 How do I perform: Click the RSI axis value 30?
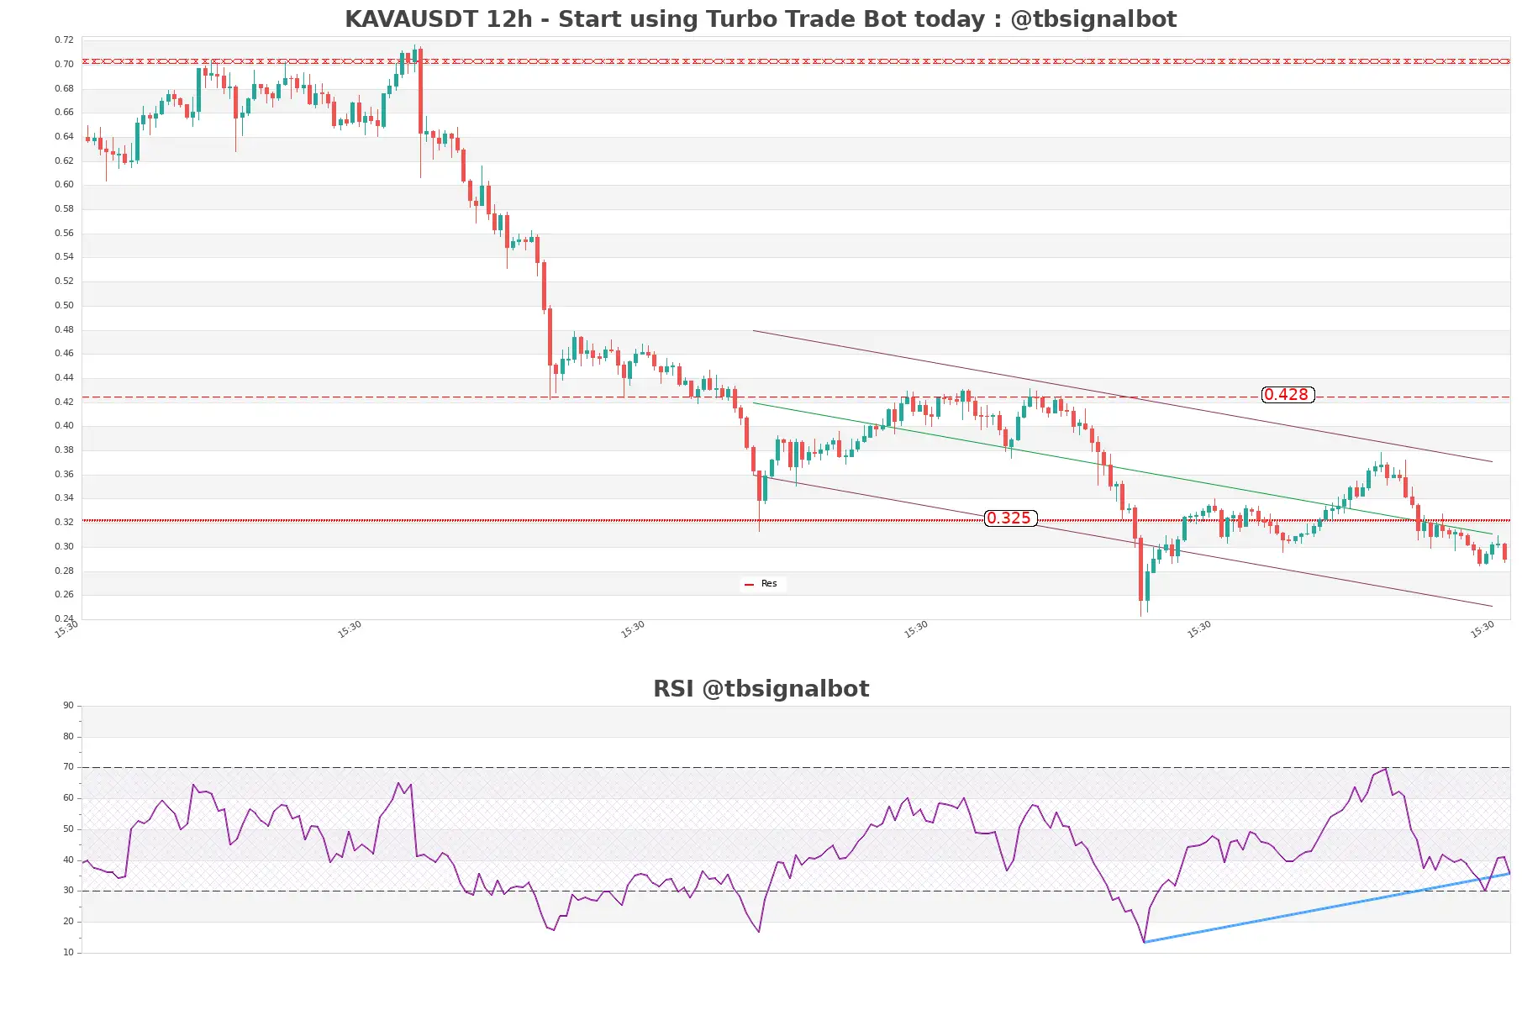tap(68, 890)
